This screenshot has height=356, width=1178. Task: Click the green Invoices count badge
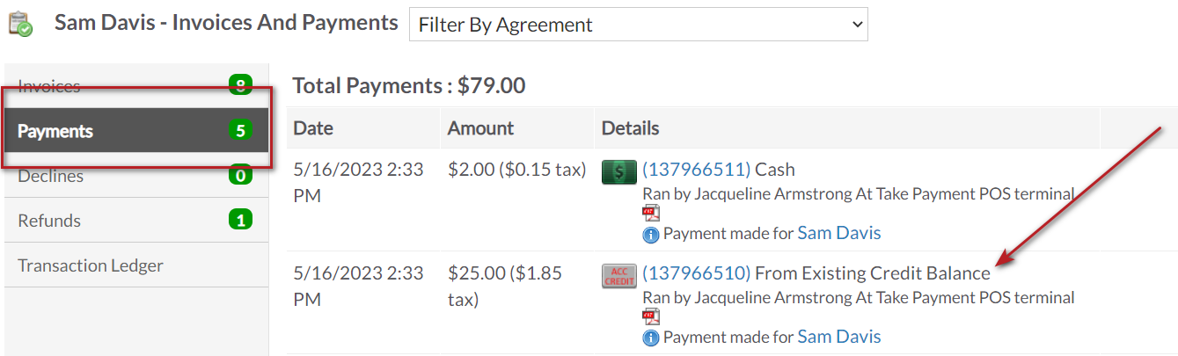240,86
